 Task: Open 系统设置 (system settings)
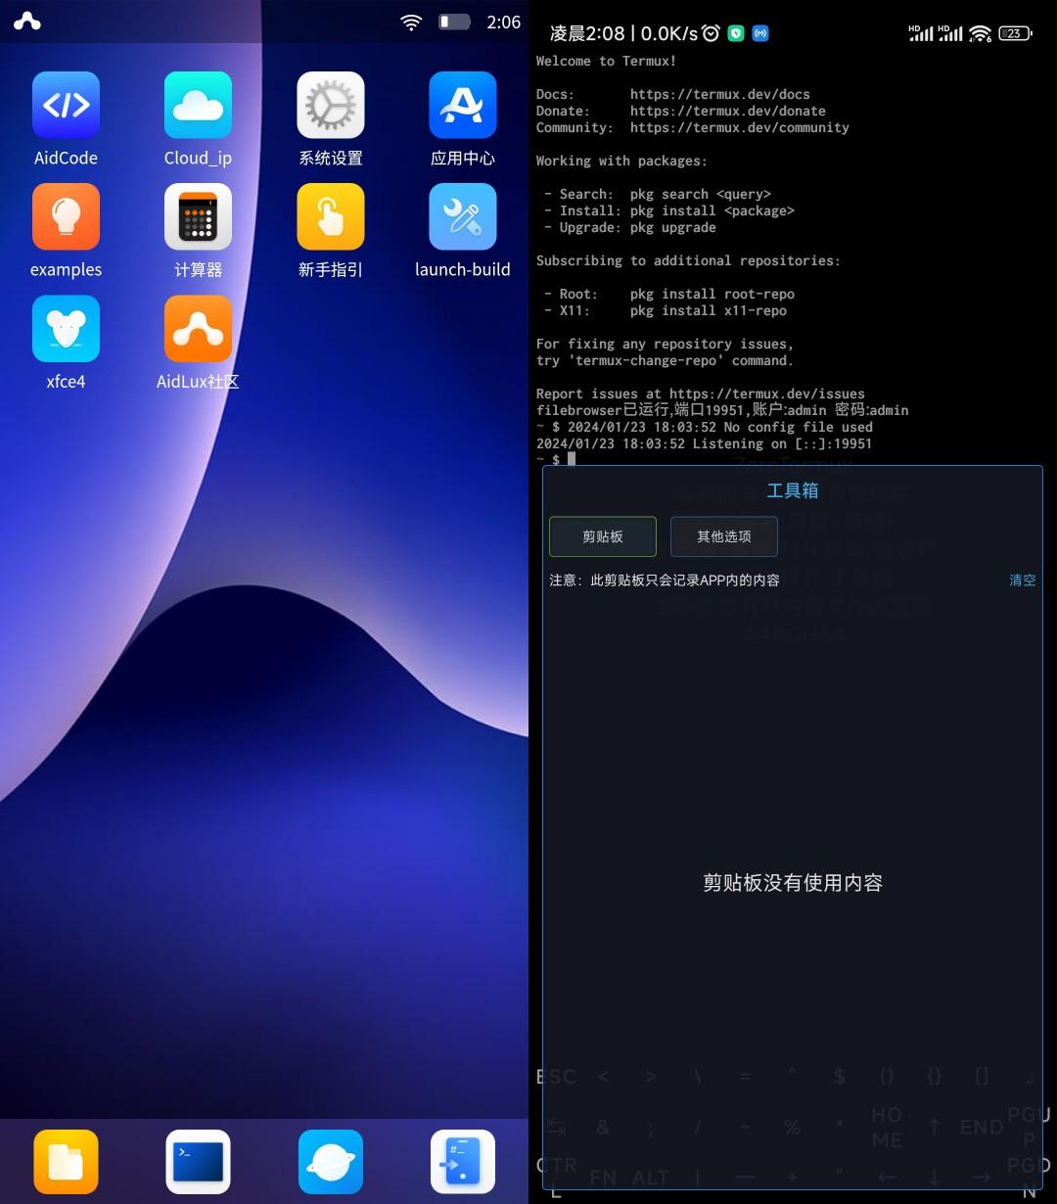coord(330,104)
